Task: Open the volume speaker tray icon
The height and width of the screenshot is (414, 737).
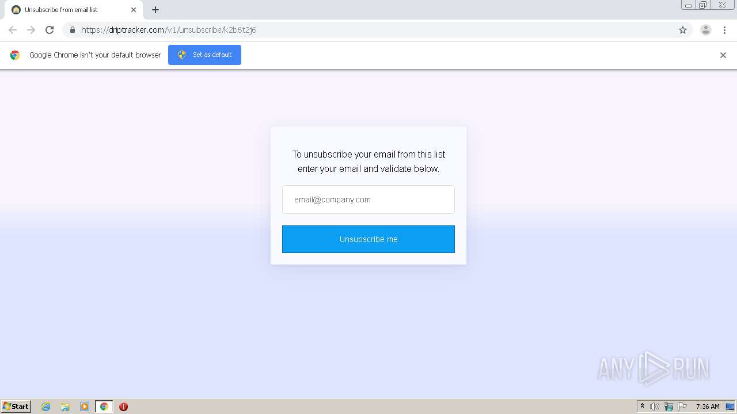Action: tap(654, 407)
